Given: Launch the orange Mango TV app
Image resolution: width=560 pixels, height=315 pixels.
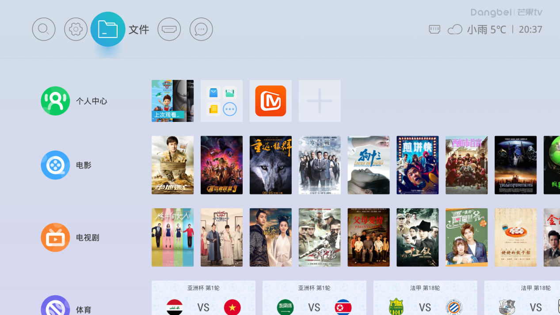Looking at the screenshot, I should click(x=270, y=101).
